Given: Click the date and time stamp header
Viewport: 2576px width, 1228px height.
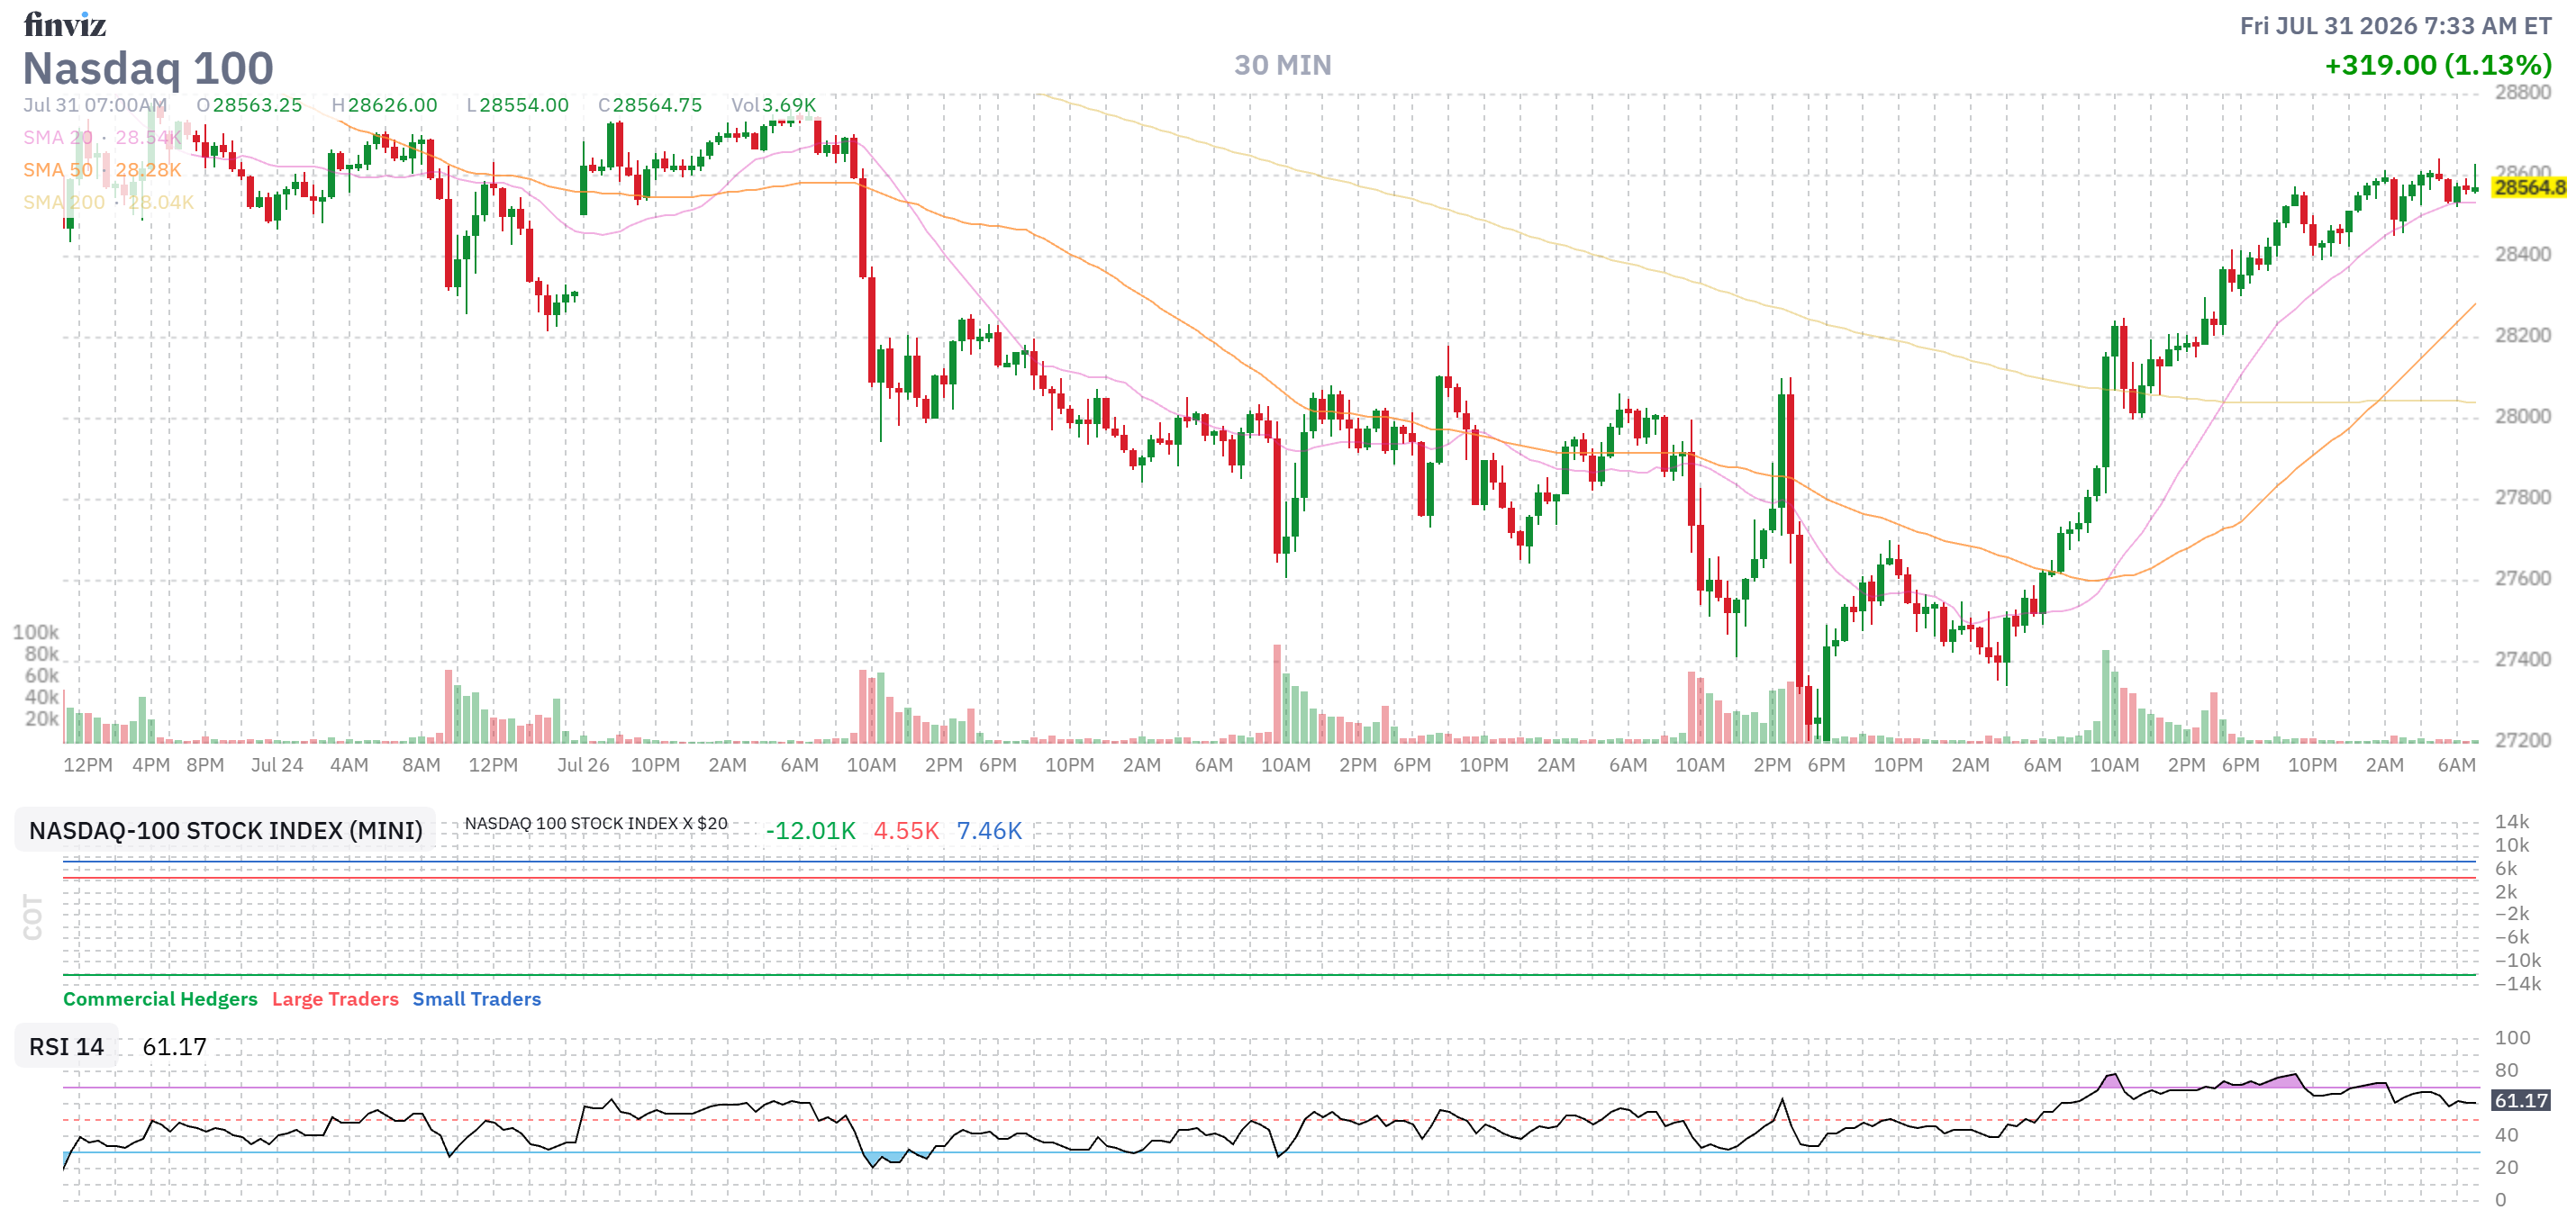Looking at the screenshot, I should (2395, 26).
